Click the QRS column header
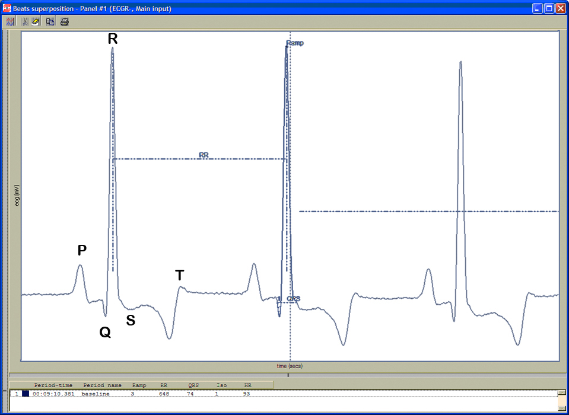 [194, 385]
